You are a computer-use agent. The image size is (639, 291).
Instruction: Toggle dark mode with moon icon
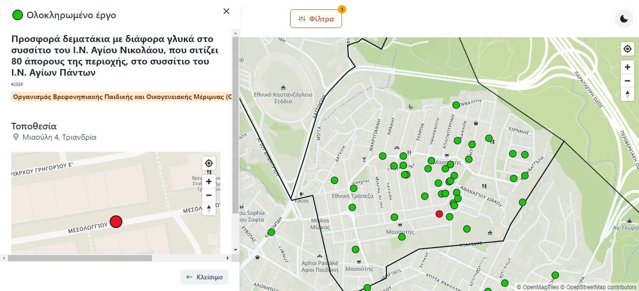coord(624,19)
